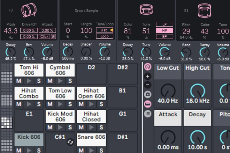The width and height of the screenshot is (230, 153).
Task: Solo the Cymbal 606 pad
Action: tap(70, 81)
